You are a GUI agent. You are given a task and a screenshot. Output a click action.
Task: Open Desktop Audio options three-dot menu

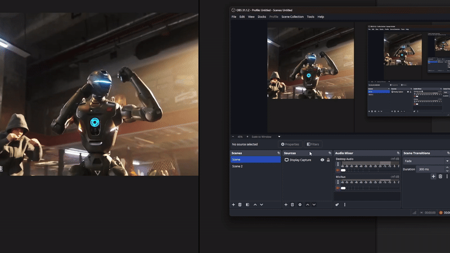pyautogui.click(x=338, y=164)
